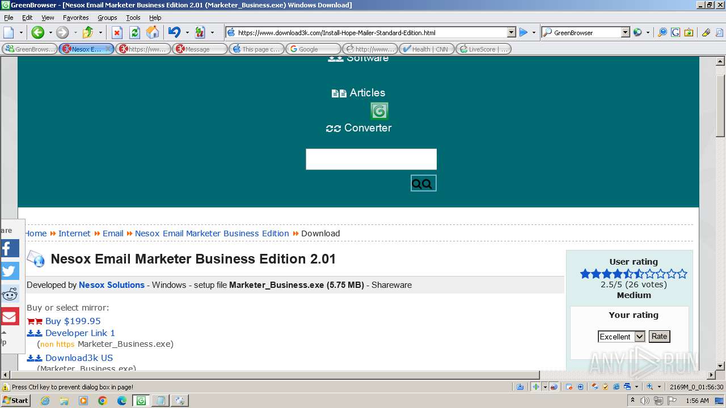Refresh the page with the green arrows icon
The image size is (726, 408).
pos(134,32)
